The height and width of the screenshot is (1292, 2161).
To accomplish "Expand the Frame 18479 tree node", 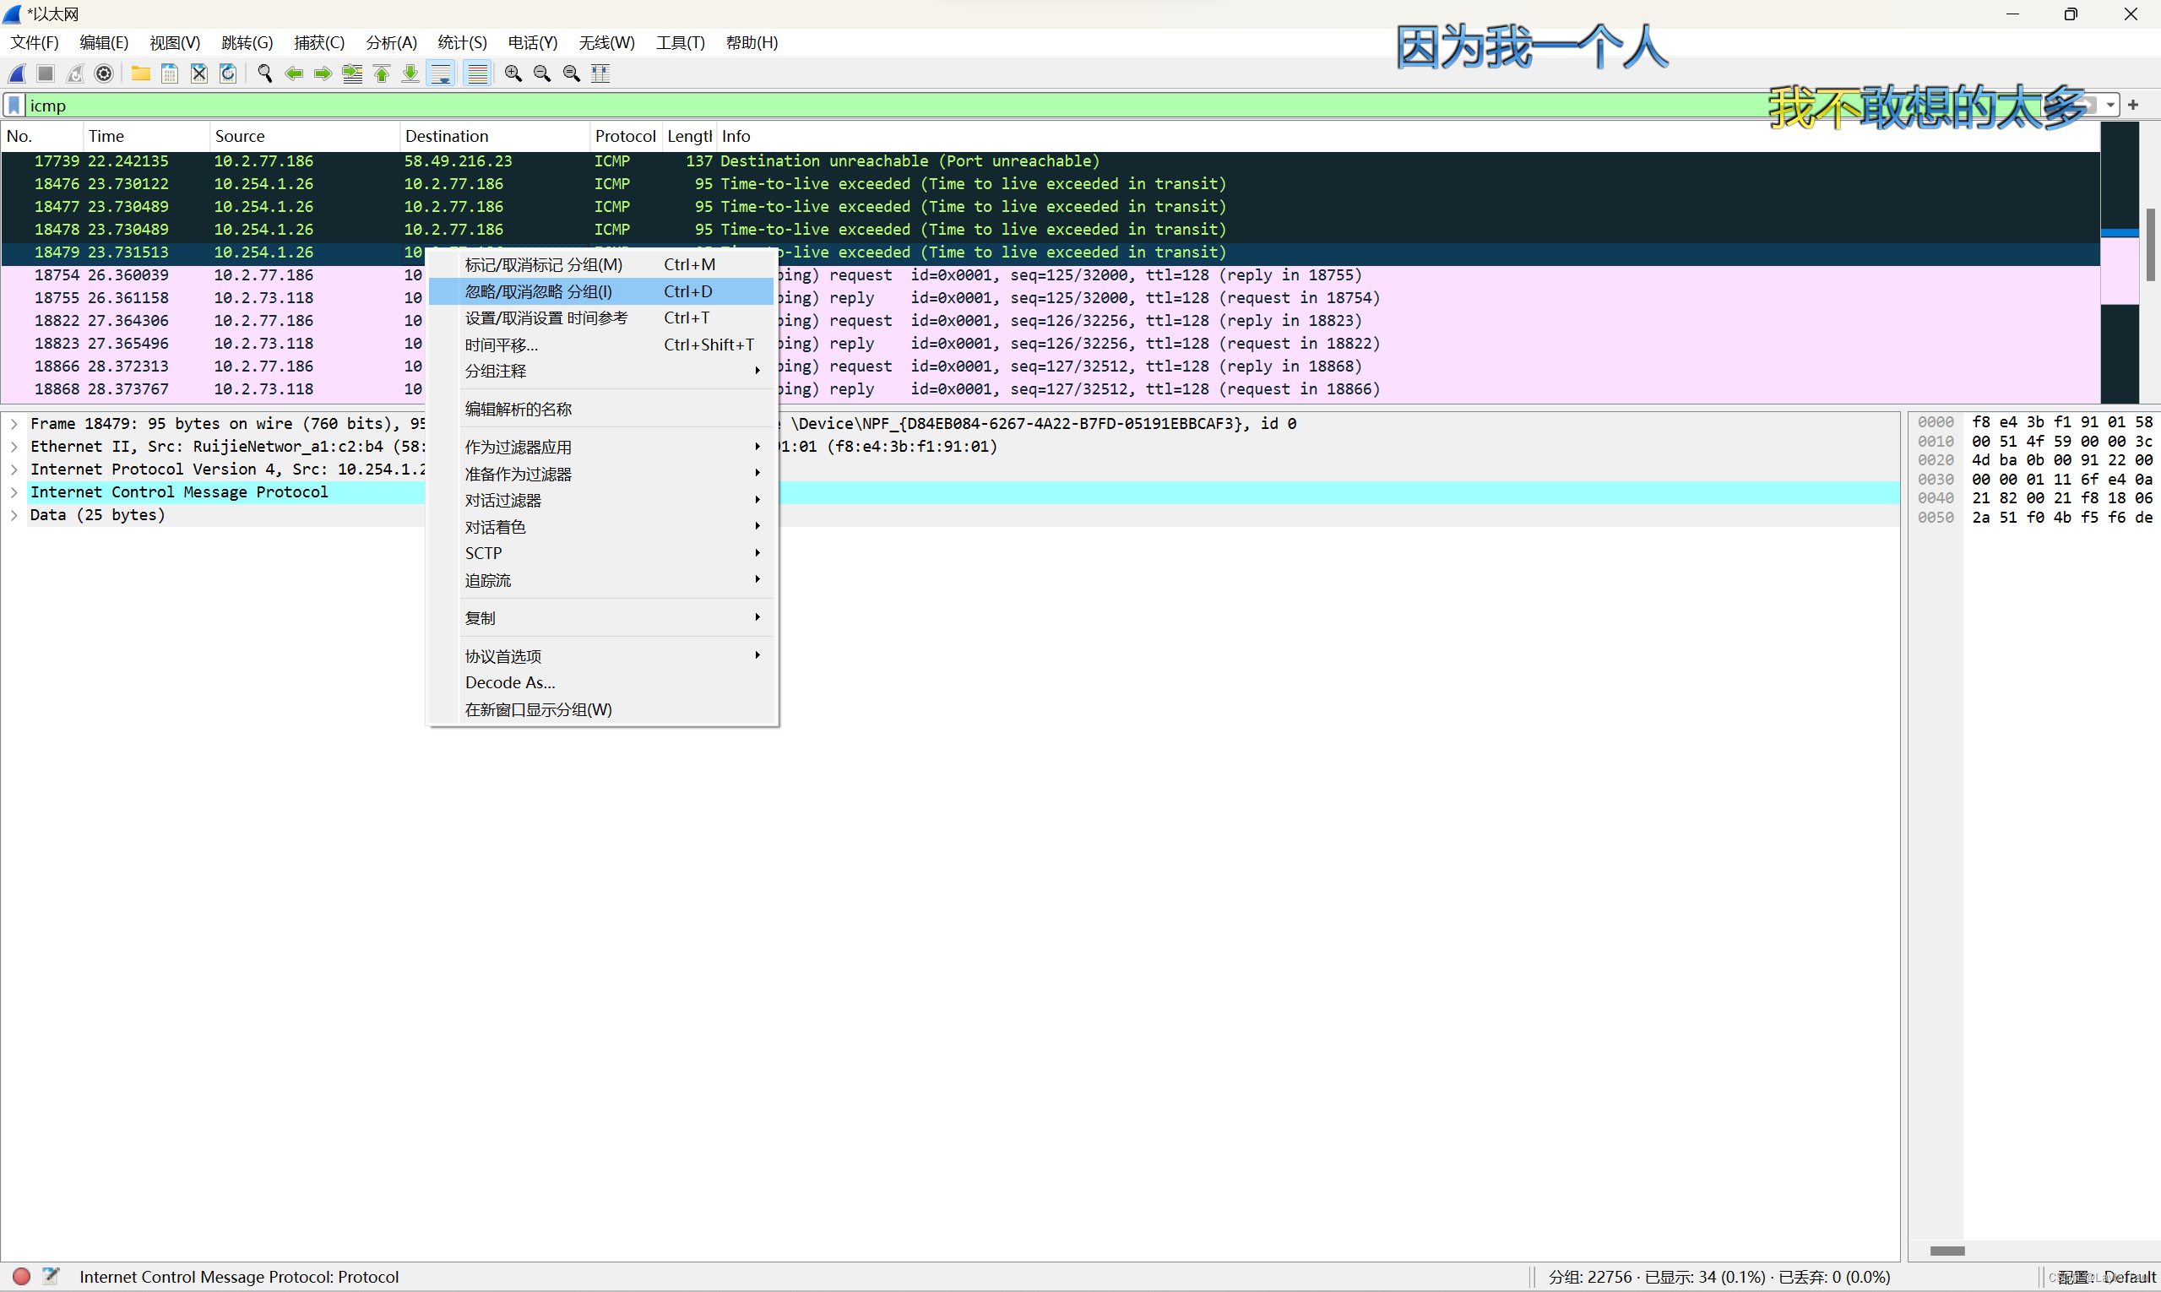I will (14, 424).
